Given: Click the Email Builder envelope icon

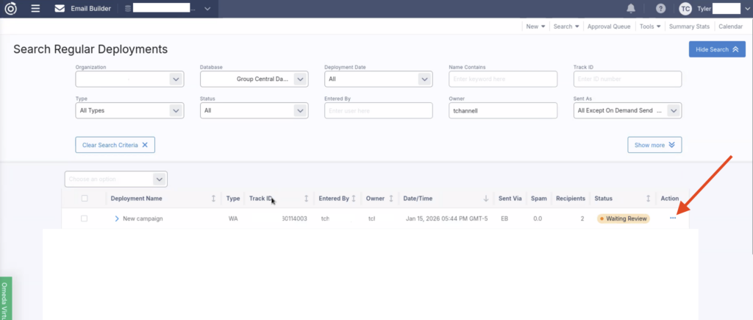Looking at the screenshot, I should 60,9.
